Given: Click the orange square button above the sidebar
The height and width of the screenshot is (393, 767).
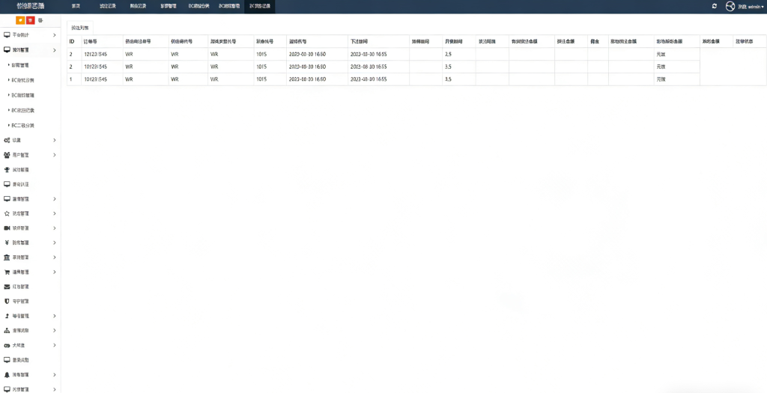Looking at the screenshot, I should [x=20, y=20].
